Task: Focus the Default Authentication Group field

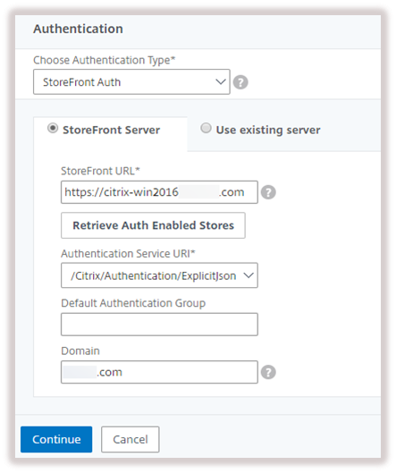Action: tap(159, 325)
